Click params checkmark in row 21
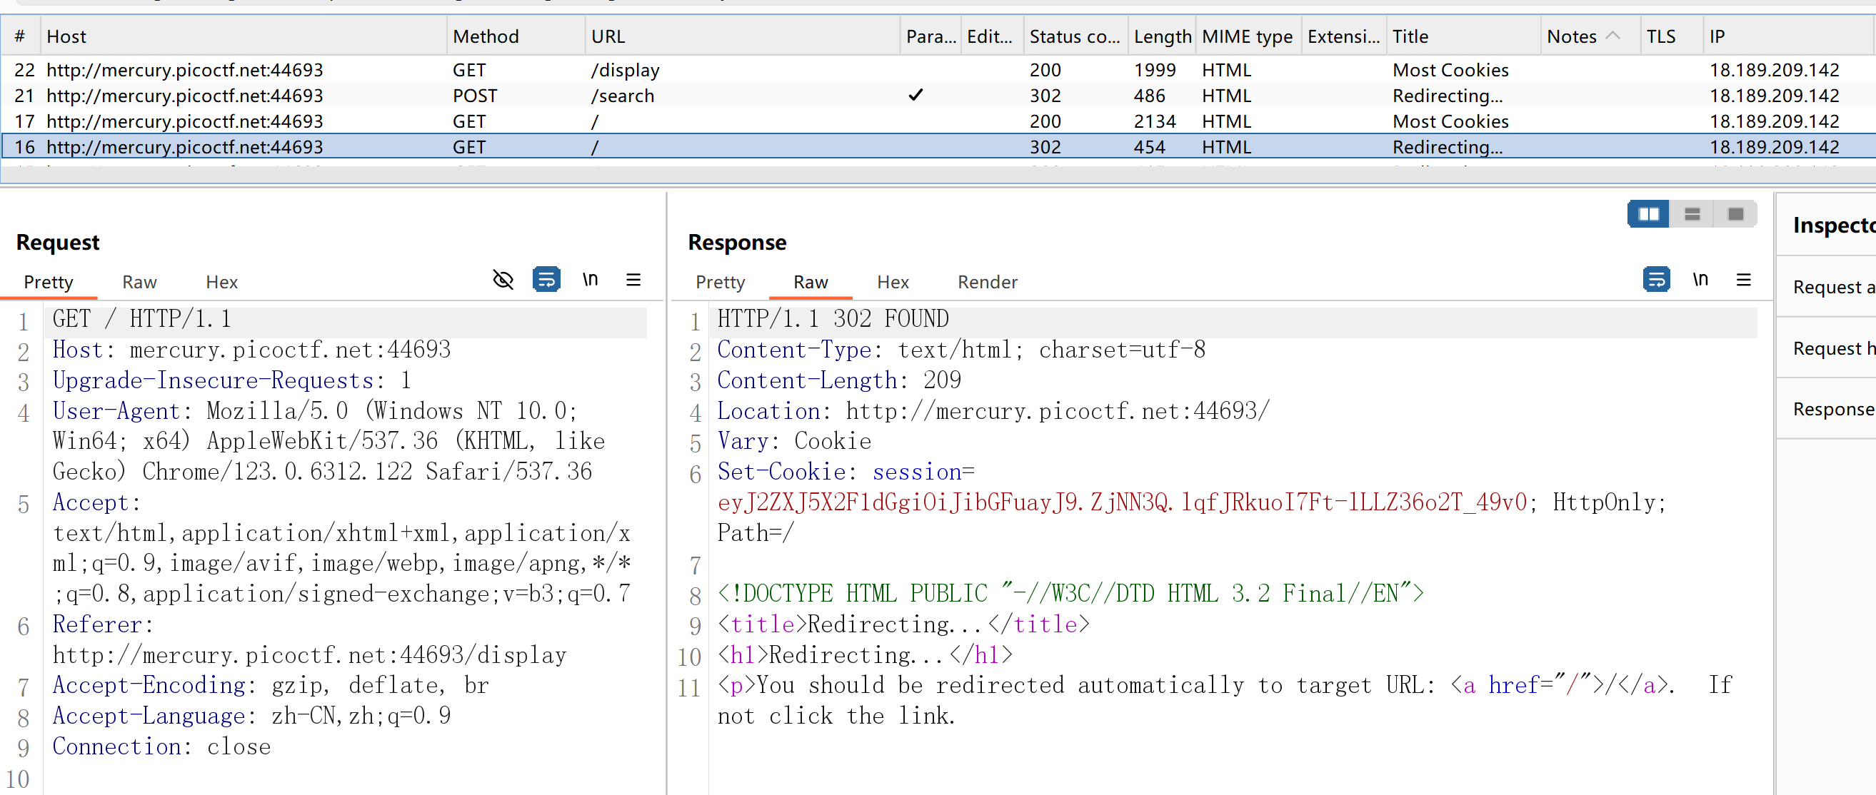 tap(916, 95)
